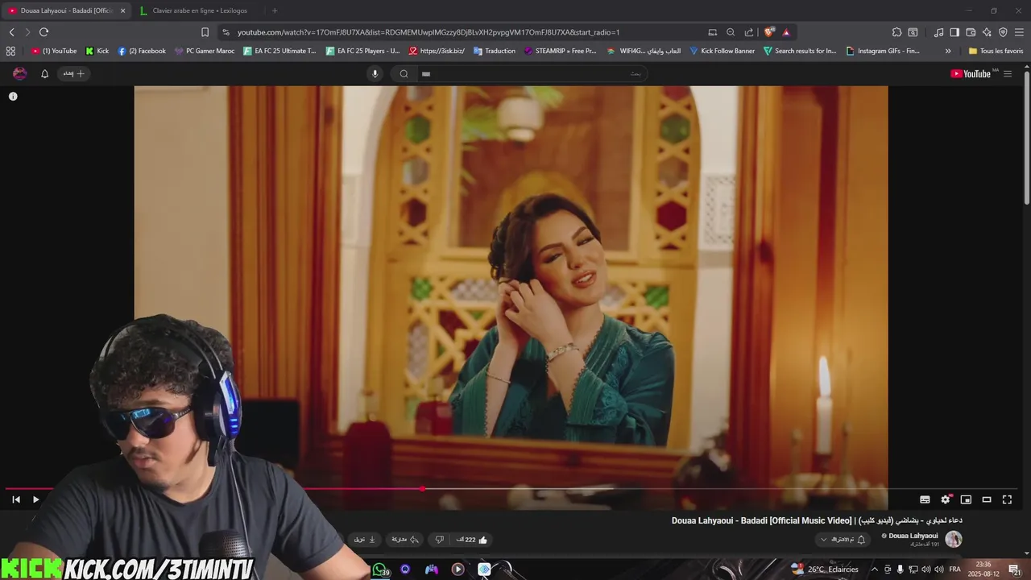Open the video player settings gear
Screen dimensions: 1031x580
point(946,499)
